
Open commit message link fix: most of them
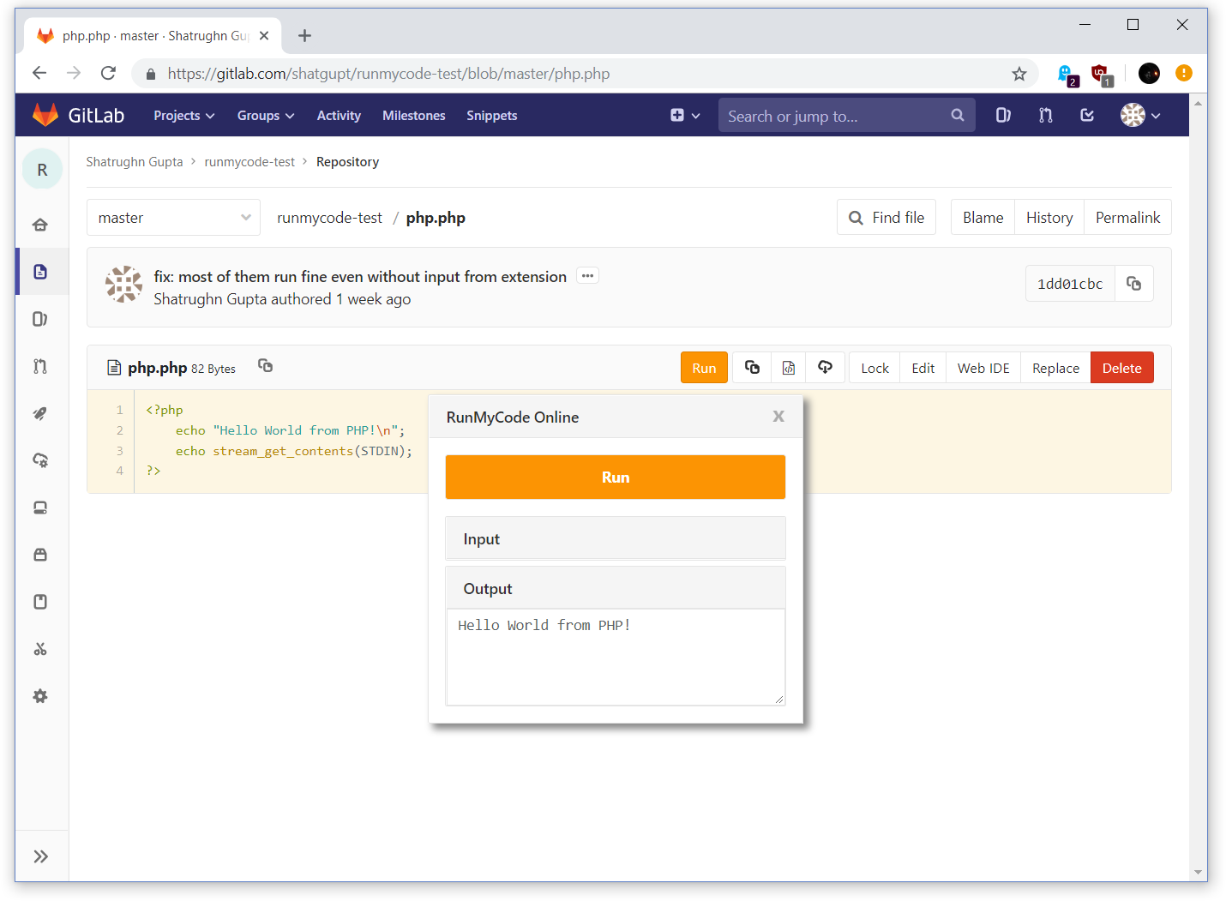tap(360, 277)
